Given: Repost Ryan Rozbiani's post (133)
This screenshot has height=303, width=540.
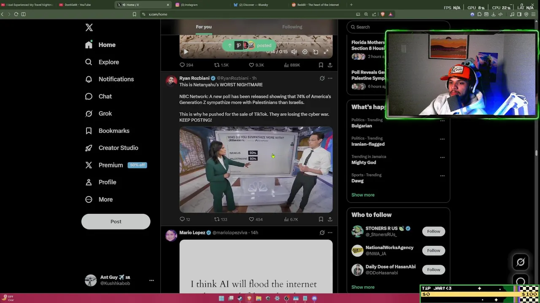Looking at the screenshot, I should [221, 219].
